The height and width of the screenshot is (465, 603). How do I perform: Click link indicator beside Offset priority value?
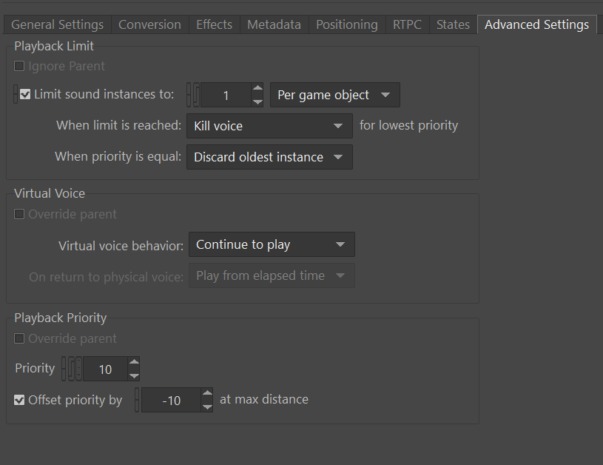click(137, 400)
